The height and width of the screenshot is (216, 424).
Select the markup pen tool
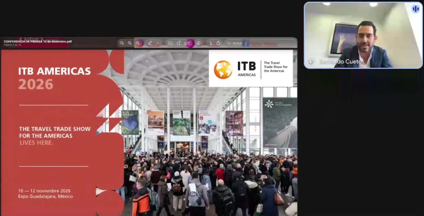150,43
